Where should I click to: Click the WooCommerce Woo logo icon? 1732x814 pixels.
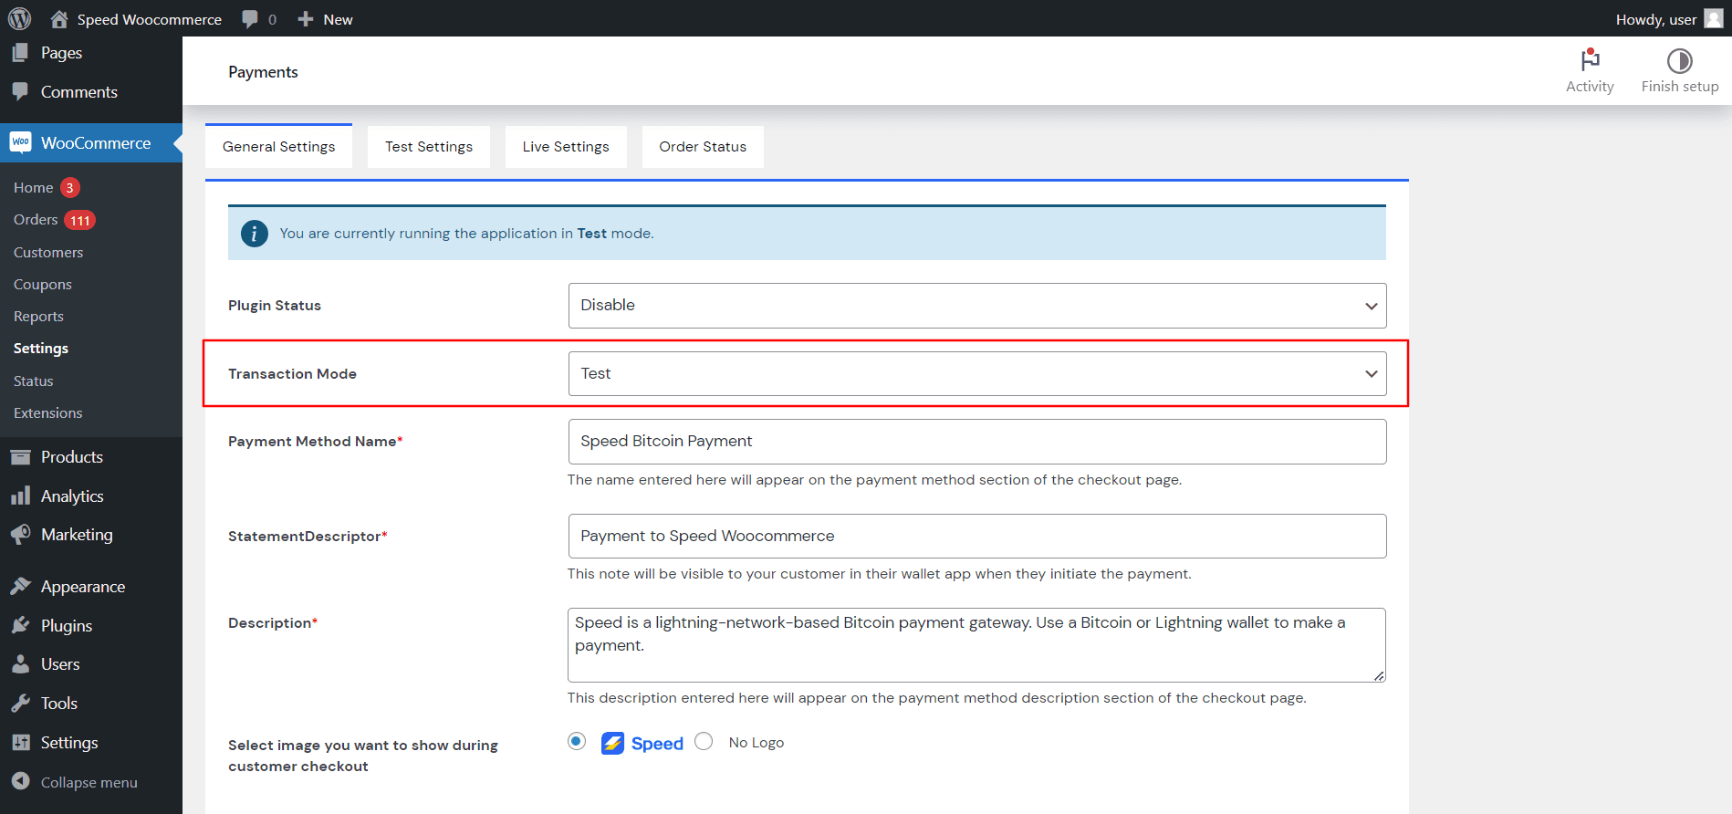pyautogui.click(x=20, y=142)
